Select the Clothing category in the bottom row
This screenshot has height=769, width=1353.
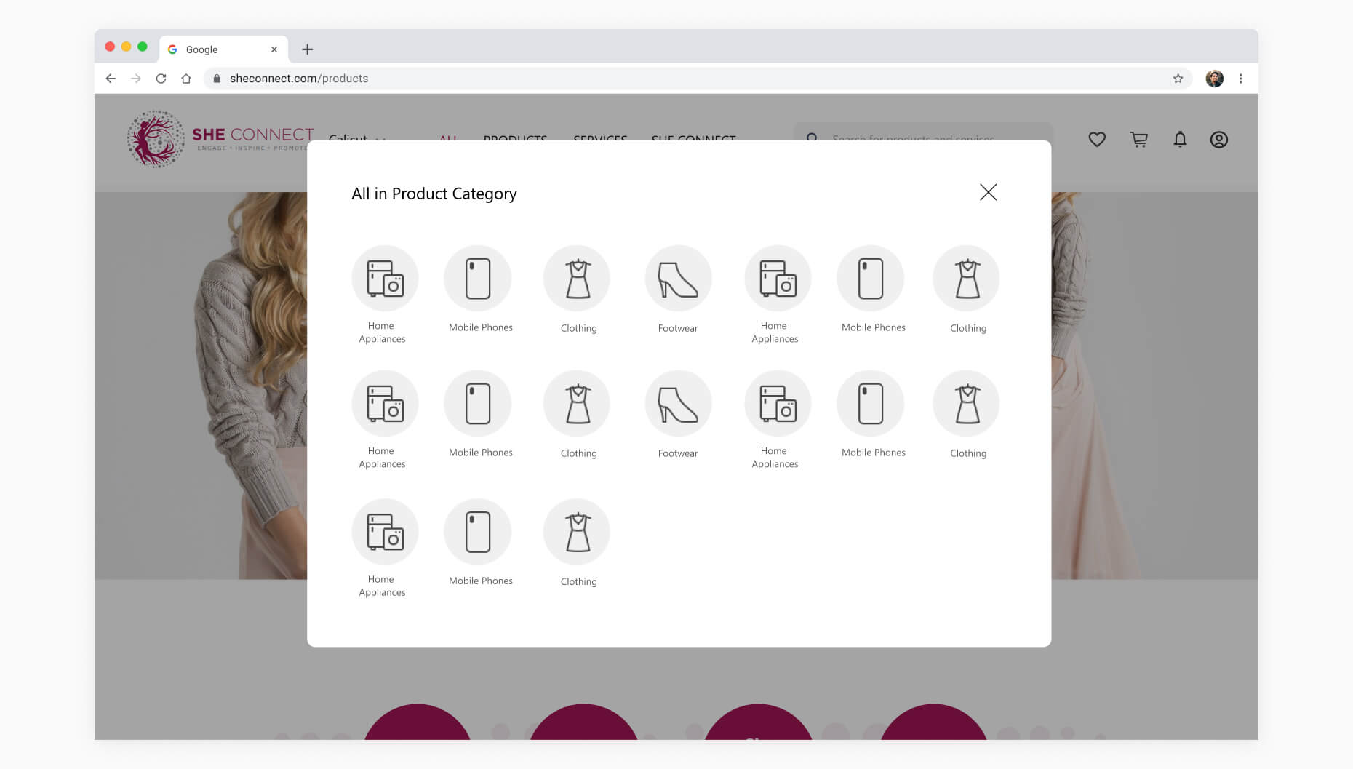pyautogui.click(x=576, y=531)
